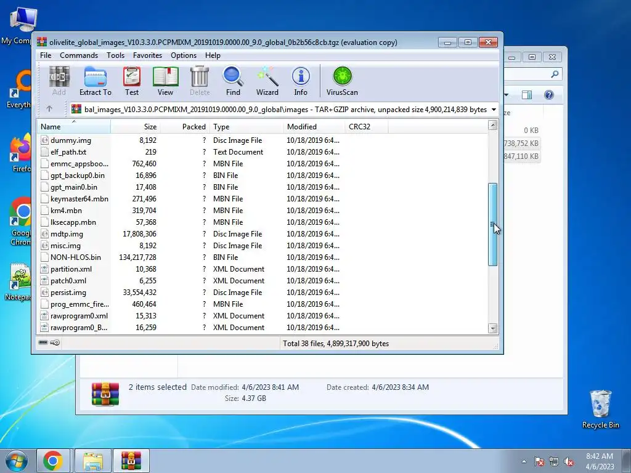Viewport: 631px width, 473px height.
Task: Click the Explorer window search magnifier icon
Action: coord(555,74)
